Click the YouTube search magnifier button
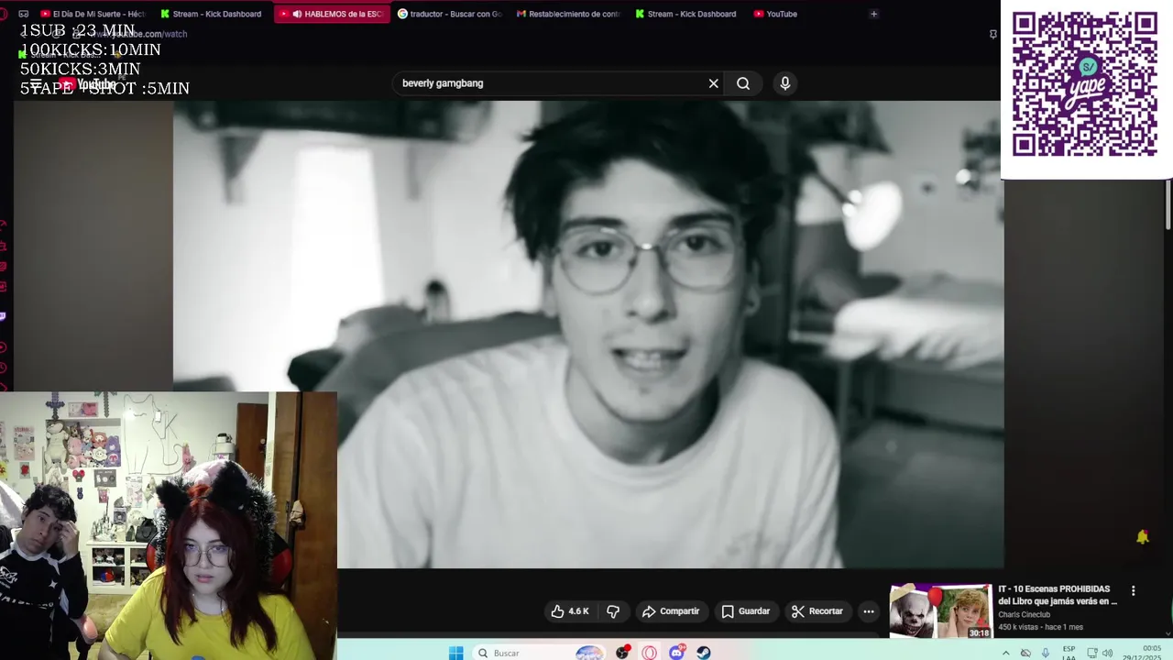This screenshot has width=1173, height=660. [743, 83]
